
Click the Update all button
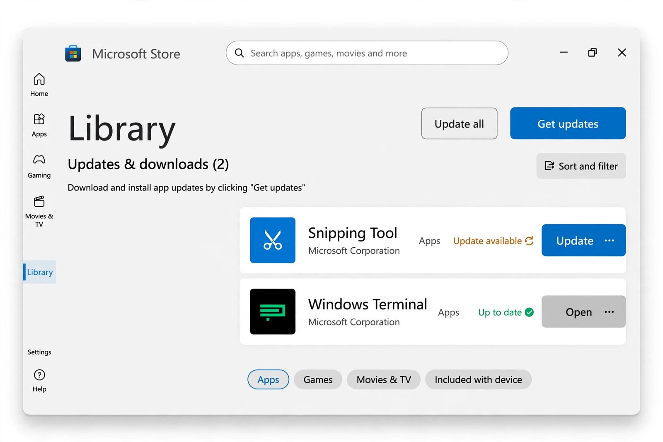pos(459,123)
